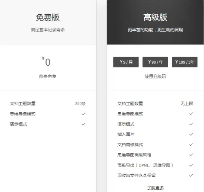Click checkmark next to 回收站文件永久保留
Screen dimensions: 204x192
tap(191, 176)
